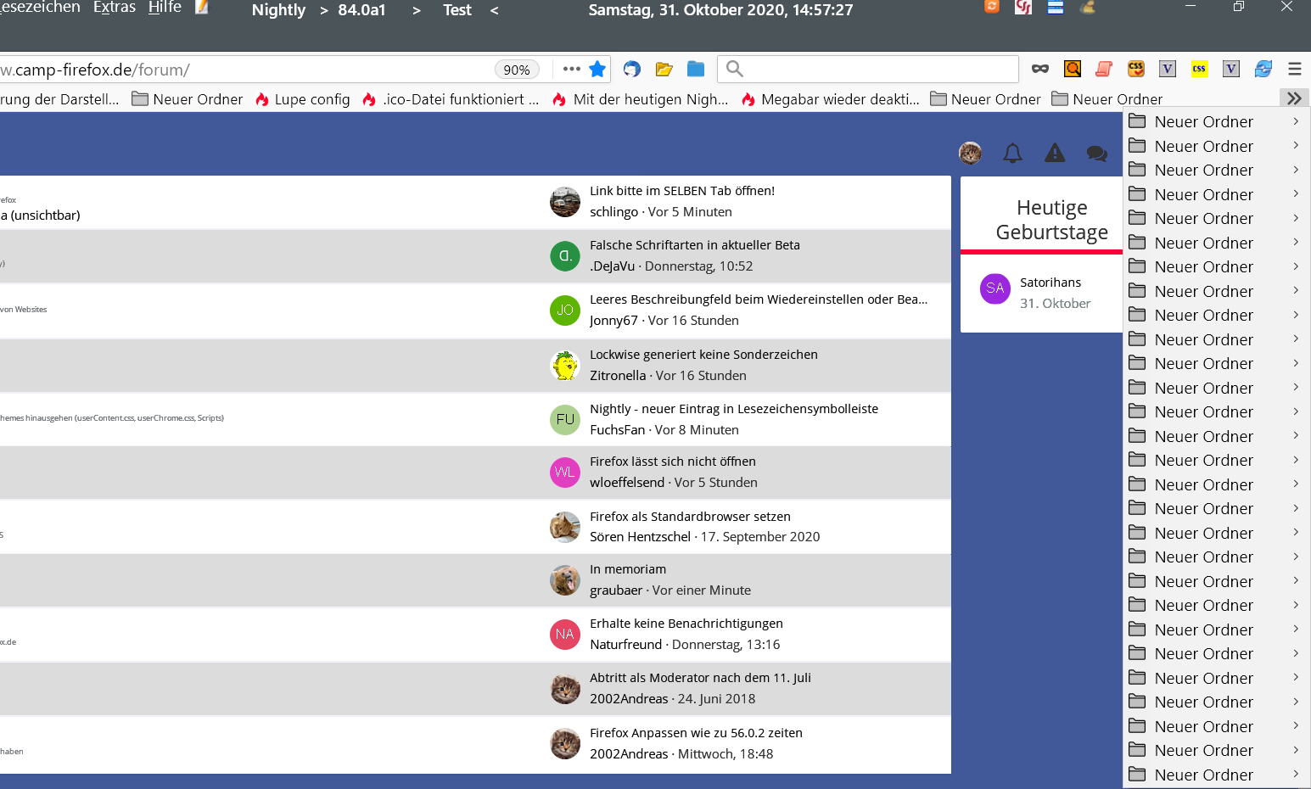Image resolution: width=1311 pixels, height=789 pixels.
Task: Open thread 'Lockwise generiert keine Sonderzeichen'
Action: [x=703, y=355]
